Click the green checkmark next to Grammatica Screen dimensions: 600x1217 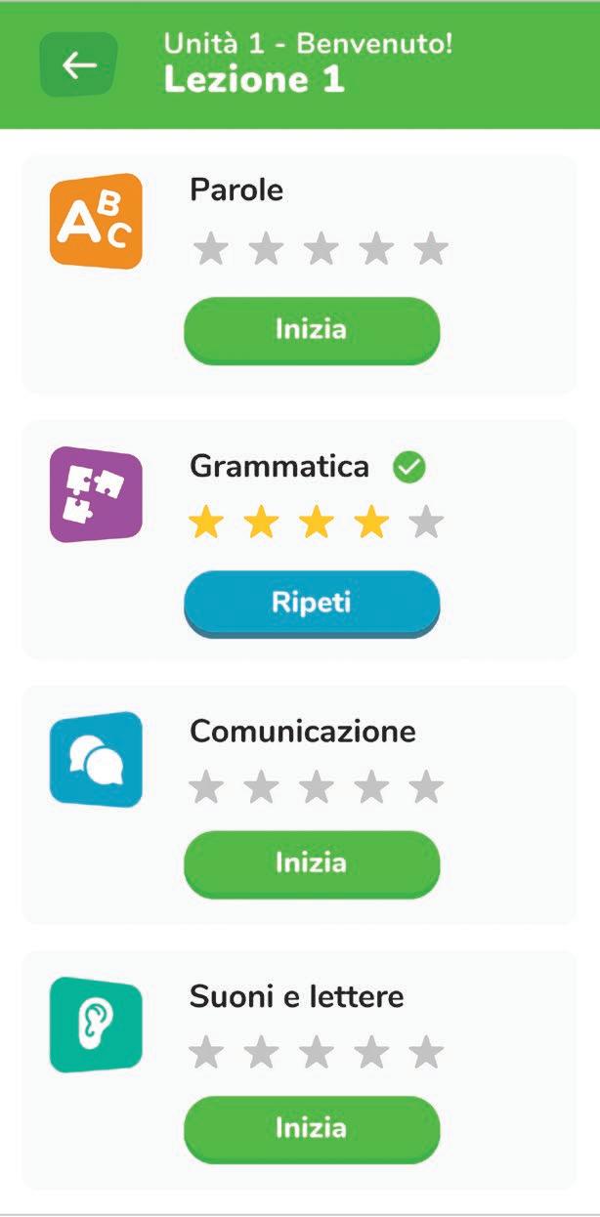(x=408, y=469)
